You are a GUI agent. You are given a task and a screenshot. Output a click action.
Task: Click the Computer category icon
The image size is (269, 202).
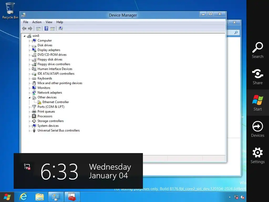click(x=34, y=41)
